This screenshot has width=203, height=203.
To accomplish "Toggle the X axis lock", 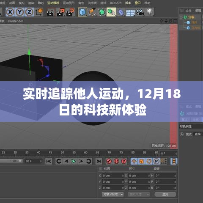I will point(10,12).
